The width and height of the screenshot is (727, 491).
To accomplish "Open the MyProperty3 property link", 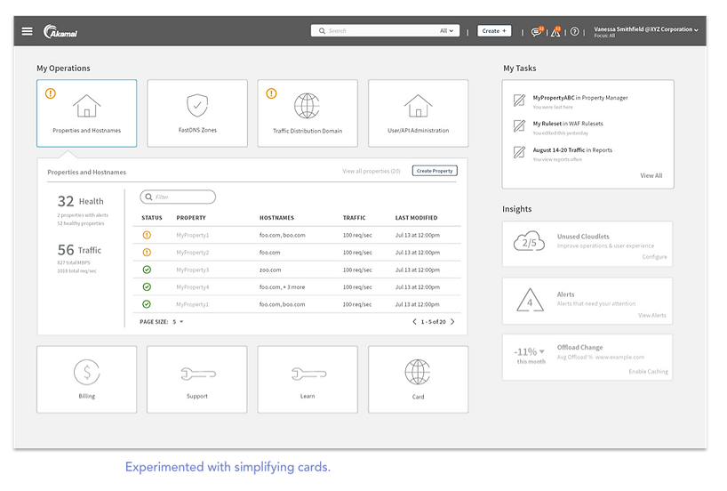I will pyautogui.click(x=192, y=270).
